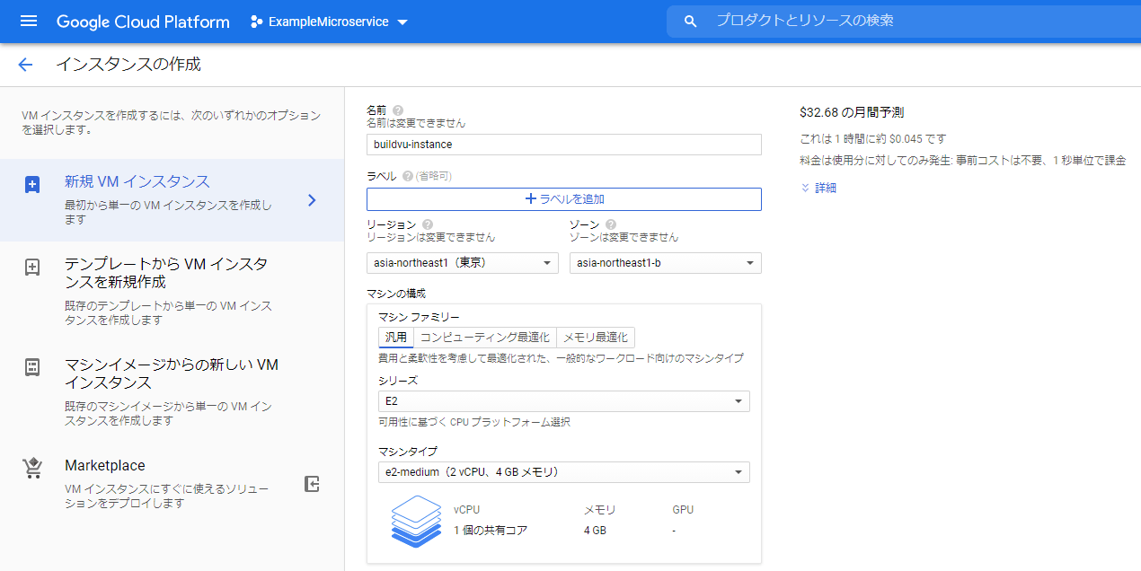This screenshot has height=571, width=1141.
Task: Click the help icon beside リージョン
Action: tap(428, 224)
